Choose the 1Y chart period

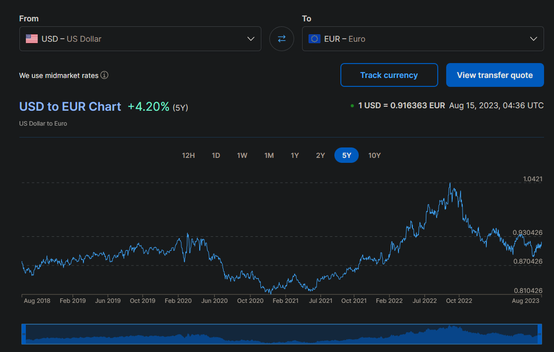[295, 155]
